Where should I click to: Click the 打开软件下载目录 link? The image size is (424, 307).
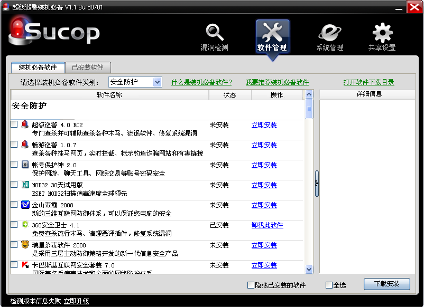pos(369,82)
